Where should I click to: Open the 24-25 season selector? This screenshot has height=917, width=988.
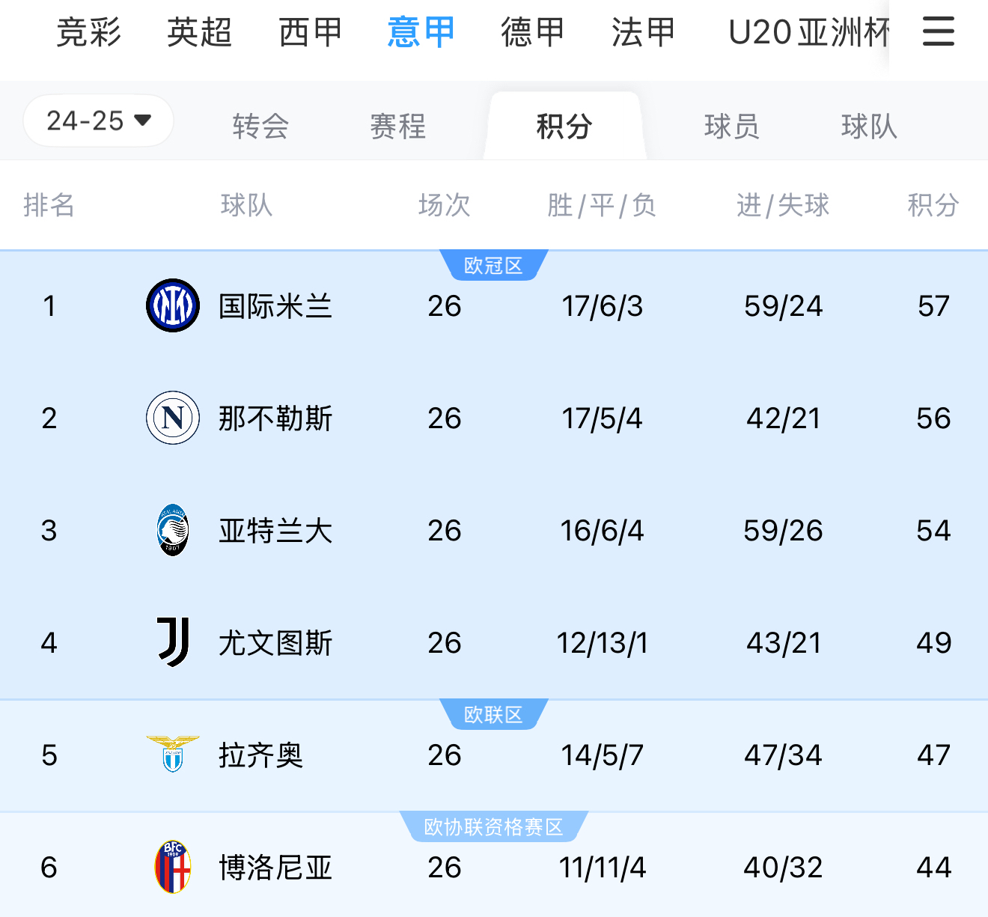click(98, 121)
